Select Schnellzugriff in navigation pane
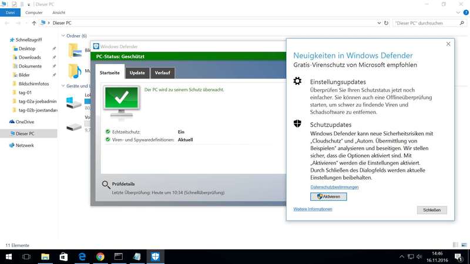Image resolution: width=470 pixels, height=264 pixels. tap(29, 40)
